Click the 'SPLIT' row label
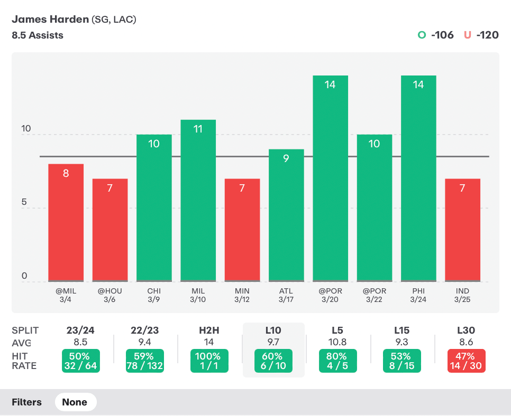Screen dimensions: 511x416 point(25,330)
